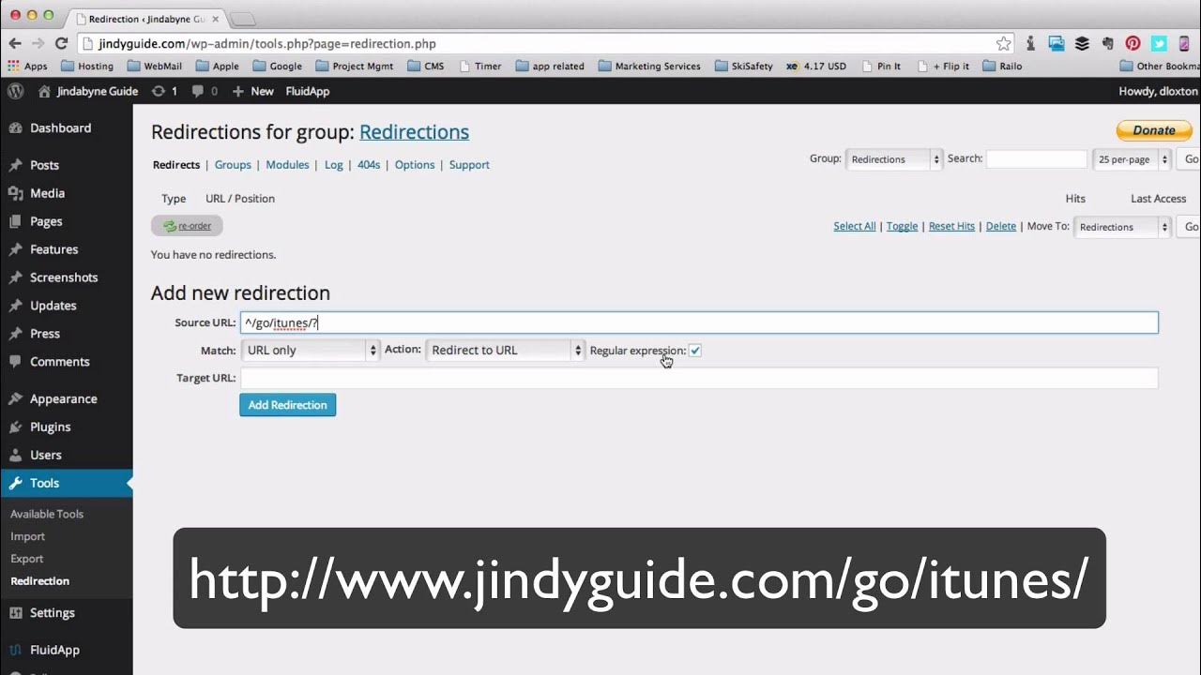This screenshot has width=1201, height=675.
Task: Click the Pinterest extension icon
Action: [x=1133, y=43]
